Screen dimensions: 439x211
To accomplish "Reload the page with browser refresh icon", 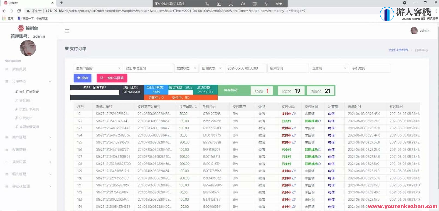I will [x=19, y=11].
